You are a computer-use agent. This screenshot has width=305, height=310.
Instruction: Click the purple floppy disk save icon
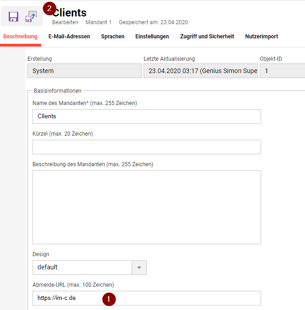coord(13,17)
